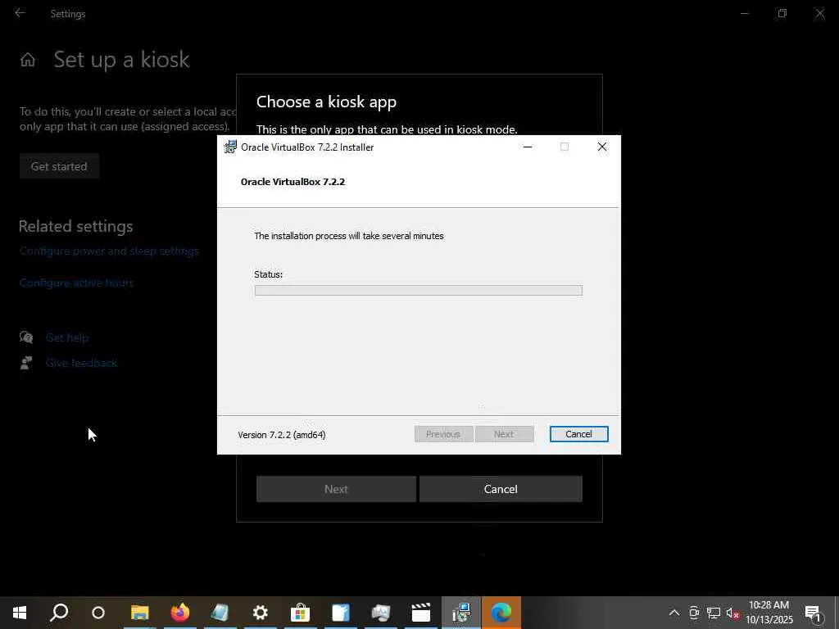Minimize the VirtualBox Installer window
Screen dimensions: 839x629
pyautogui.click(x=528, y=147)
